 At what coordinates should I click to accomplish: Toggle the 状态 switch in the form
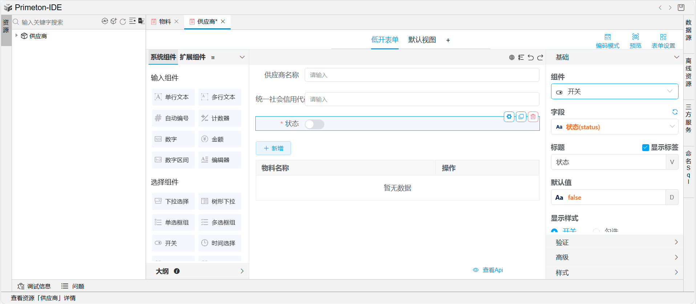pyautogui.click(x=315, y=124)
